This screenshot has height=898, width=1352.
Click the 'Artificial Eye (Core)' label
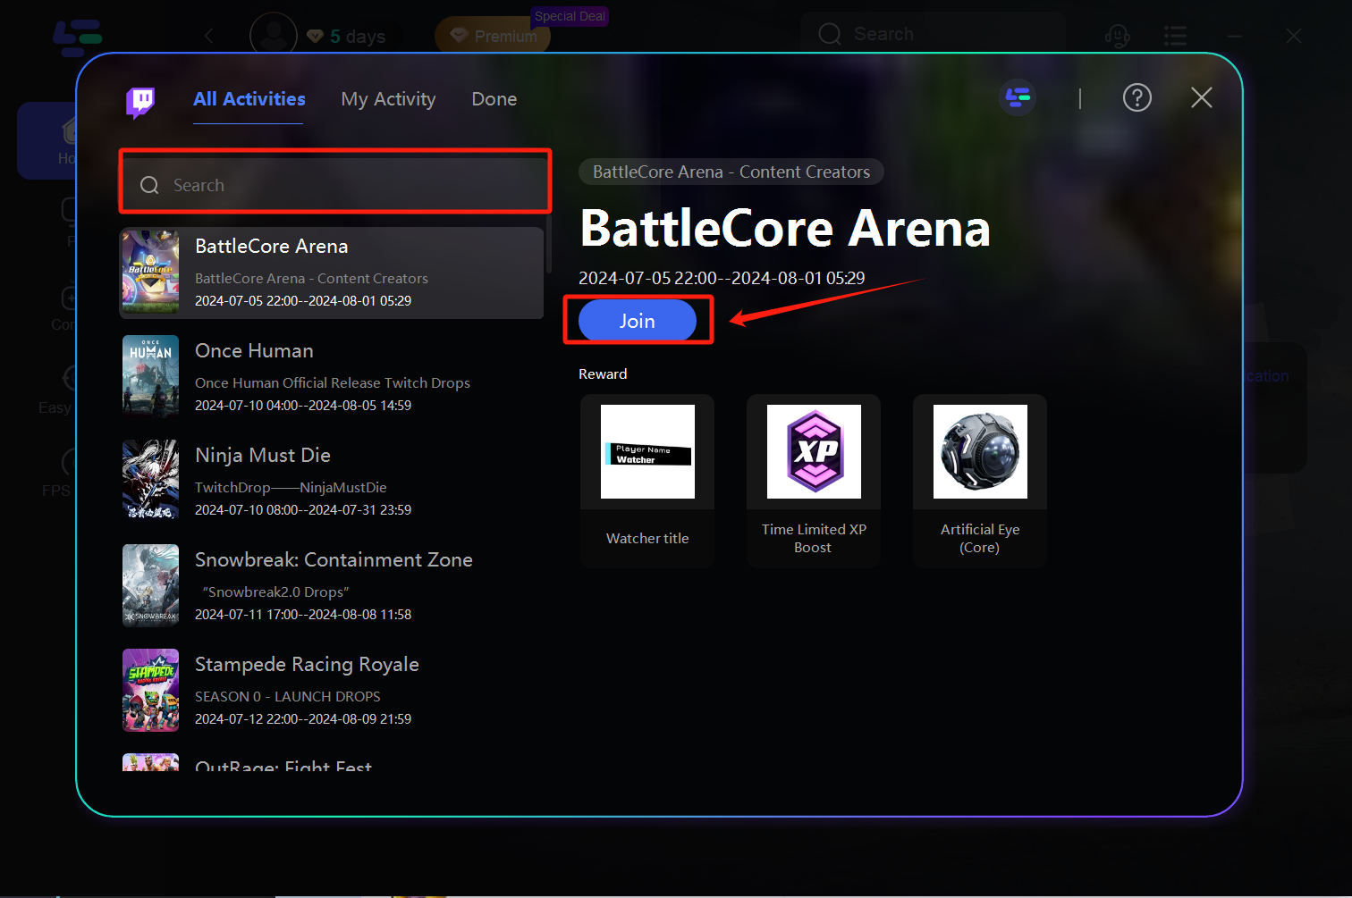point(980,538)
